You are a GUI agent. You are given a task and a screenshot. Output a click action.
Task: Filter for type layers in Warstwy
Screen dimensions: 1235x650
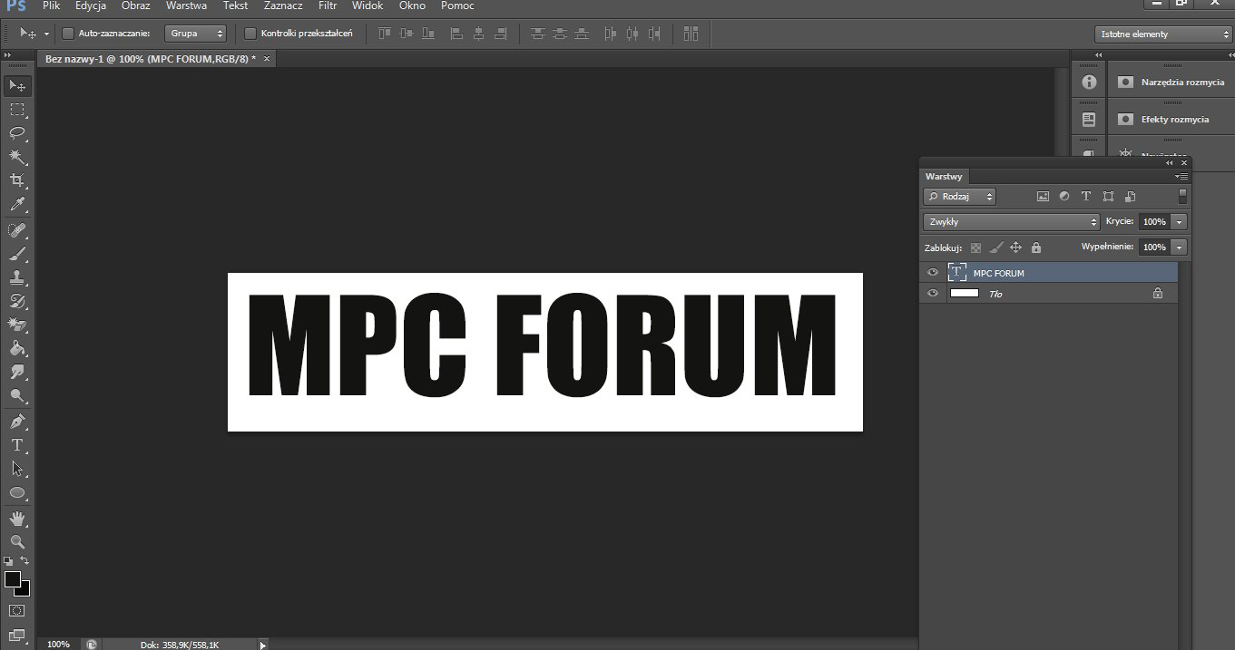pos(1086,196)
